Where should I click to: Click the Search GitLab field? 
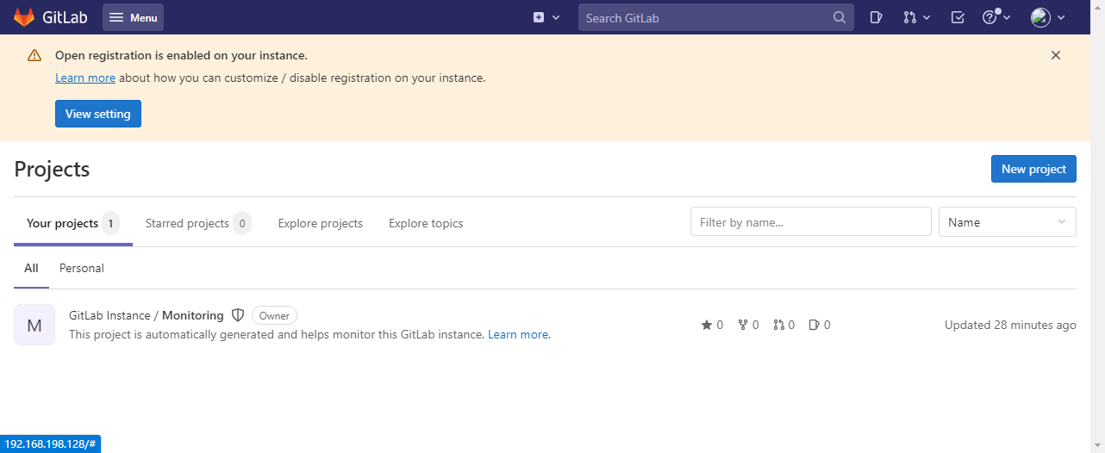tap(715, 17)
